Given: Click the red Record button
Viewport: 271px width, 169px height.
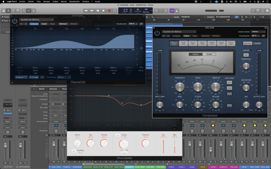Looking at the screenshot, I should (x=109, y=11).
